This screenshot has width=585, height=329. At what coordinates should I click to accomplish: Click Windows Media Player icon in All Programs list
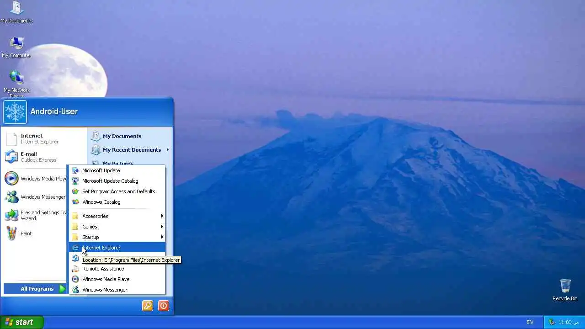coord(75,279)
